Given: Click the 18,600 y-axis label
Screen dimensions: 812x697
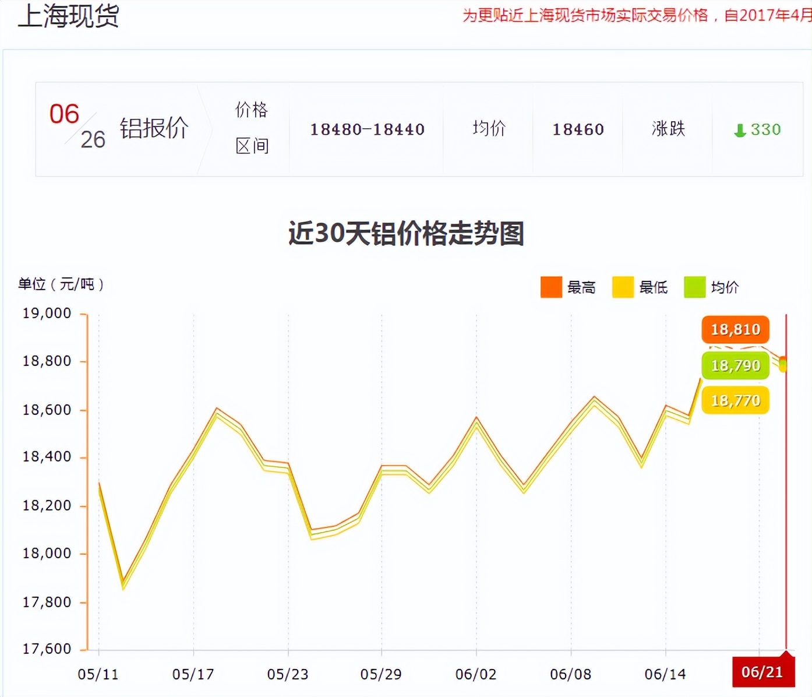Looking at the screenshot, I should [47, 410].
